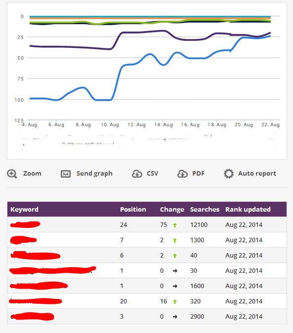Click the PDF cloud download icon
The image size is (293, 333).
pyautogui.click(x=182, y=174)
